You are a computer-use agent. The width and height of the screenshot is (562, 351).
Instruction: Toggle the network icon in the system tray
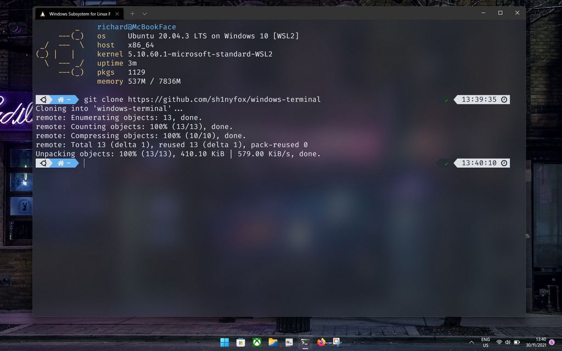pyautogui.click(x=499, y=342)
